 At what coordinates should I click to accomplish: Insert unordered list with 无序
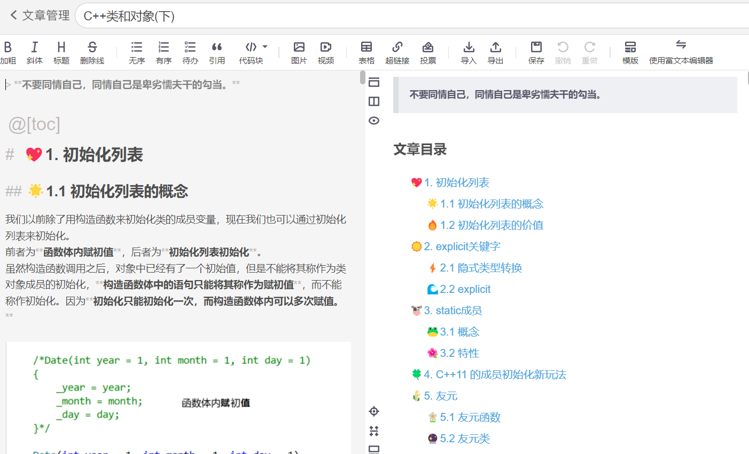(137, 53)
